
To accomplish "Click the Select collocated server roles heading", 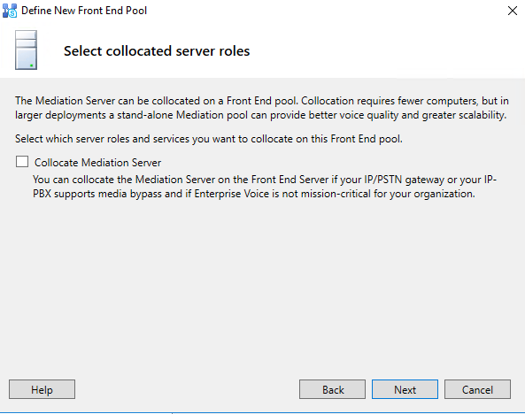I will point(157,51).
